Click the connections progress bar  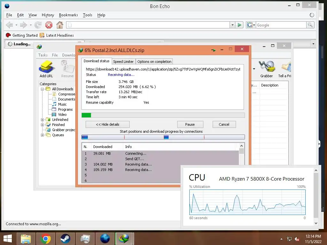tap(163, 137)
